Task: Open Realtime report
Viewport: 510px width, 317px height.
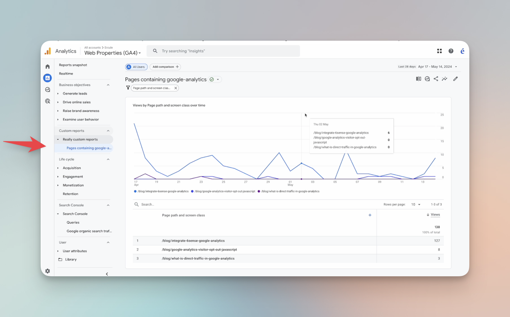Action: tap(66, 74)
